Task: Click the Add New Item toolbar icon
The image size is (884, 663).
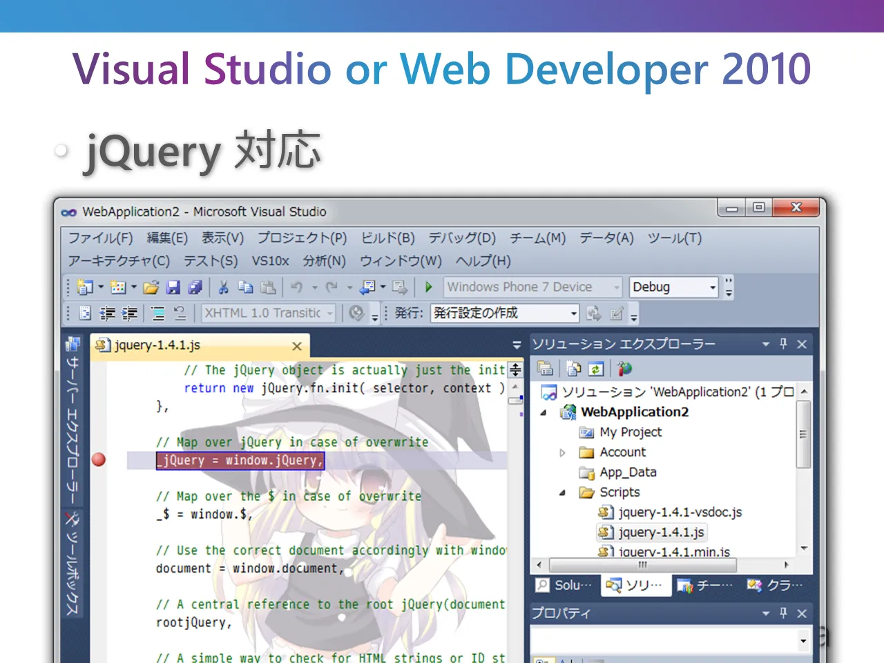Action: [x=118, y=287]
